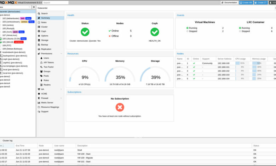Click the Firewall shield icon
The image size is (276, 166).
39,98
